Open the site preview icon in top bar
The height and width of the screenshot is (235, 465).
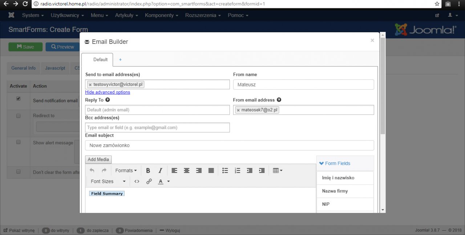click(437, 15)
